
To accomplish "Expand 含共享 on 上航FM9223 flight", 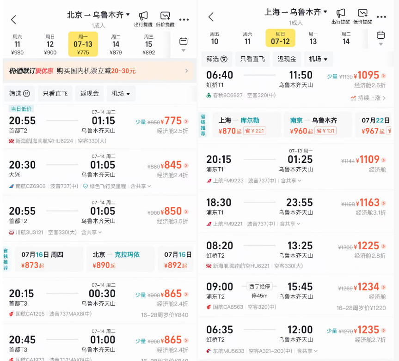I will [291, 180].
